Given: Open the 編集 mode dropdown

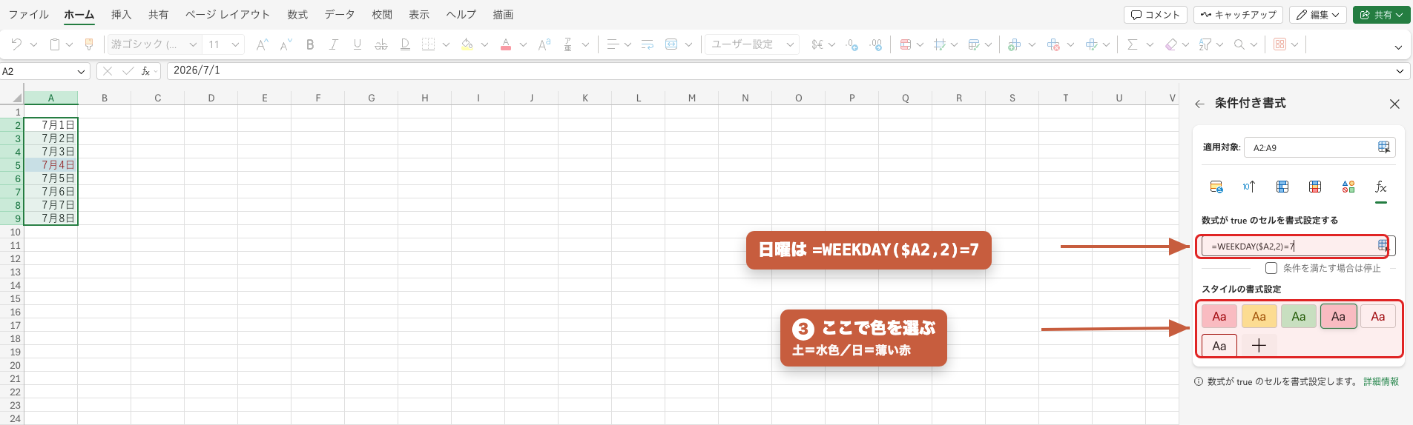Looking at the screenshot, I should pos(1317,15).
